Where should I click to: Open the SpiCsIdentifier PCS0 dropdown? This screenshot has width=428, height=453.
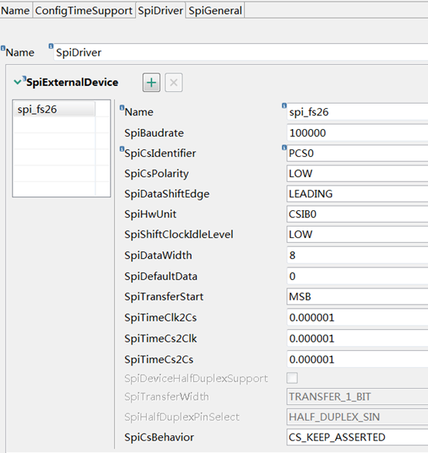click(x=358, y=153)
